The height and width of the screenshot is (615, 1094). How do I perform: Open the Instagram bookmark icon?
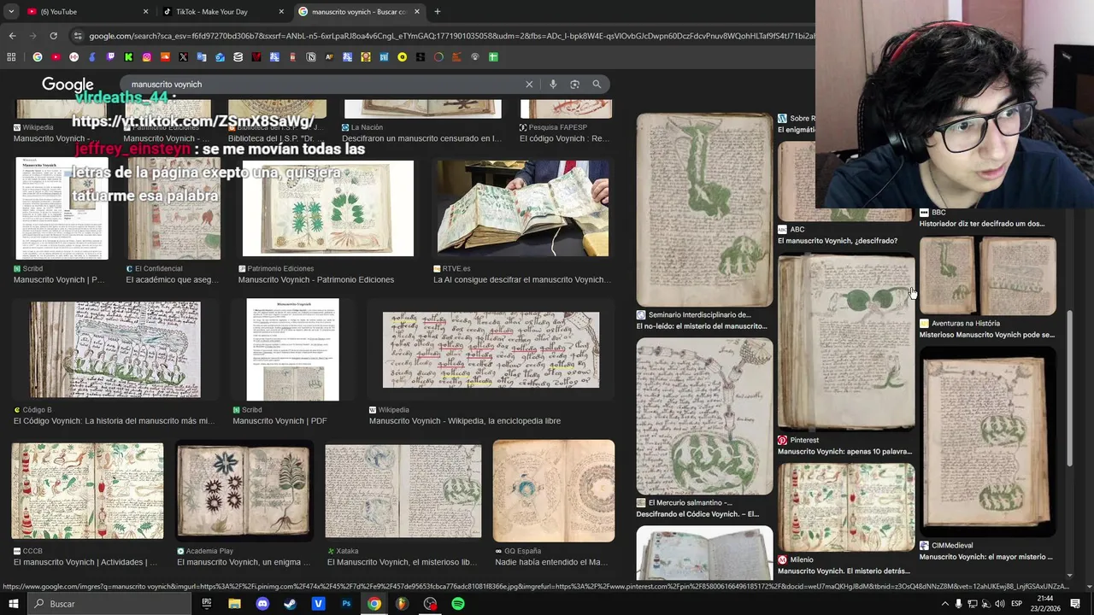pyautogui.click(x=147, y=57)
